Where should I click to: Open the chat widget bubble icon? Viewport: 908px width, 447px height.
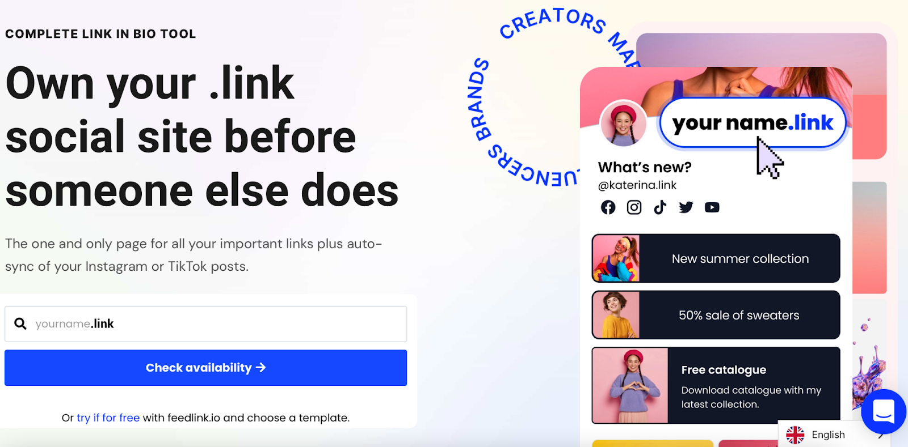tap(884, 411)
